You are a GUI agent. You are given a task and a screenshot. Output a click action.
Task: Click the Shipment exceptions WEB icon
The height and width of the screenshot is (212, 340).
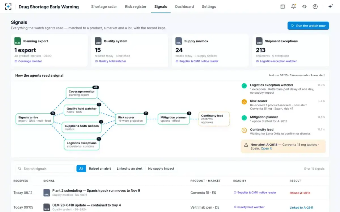(x=259, y=41)
